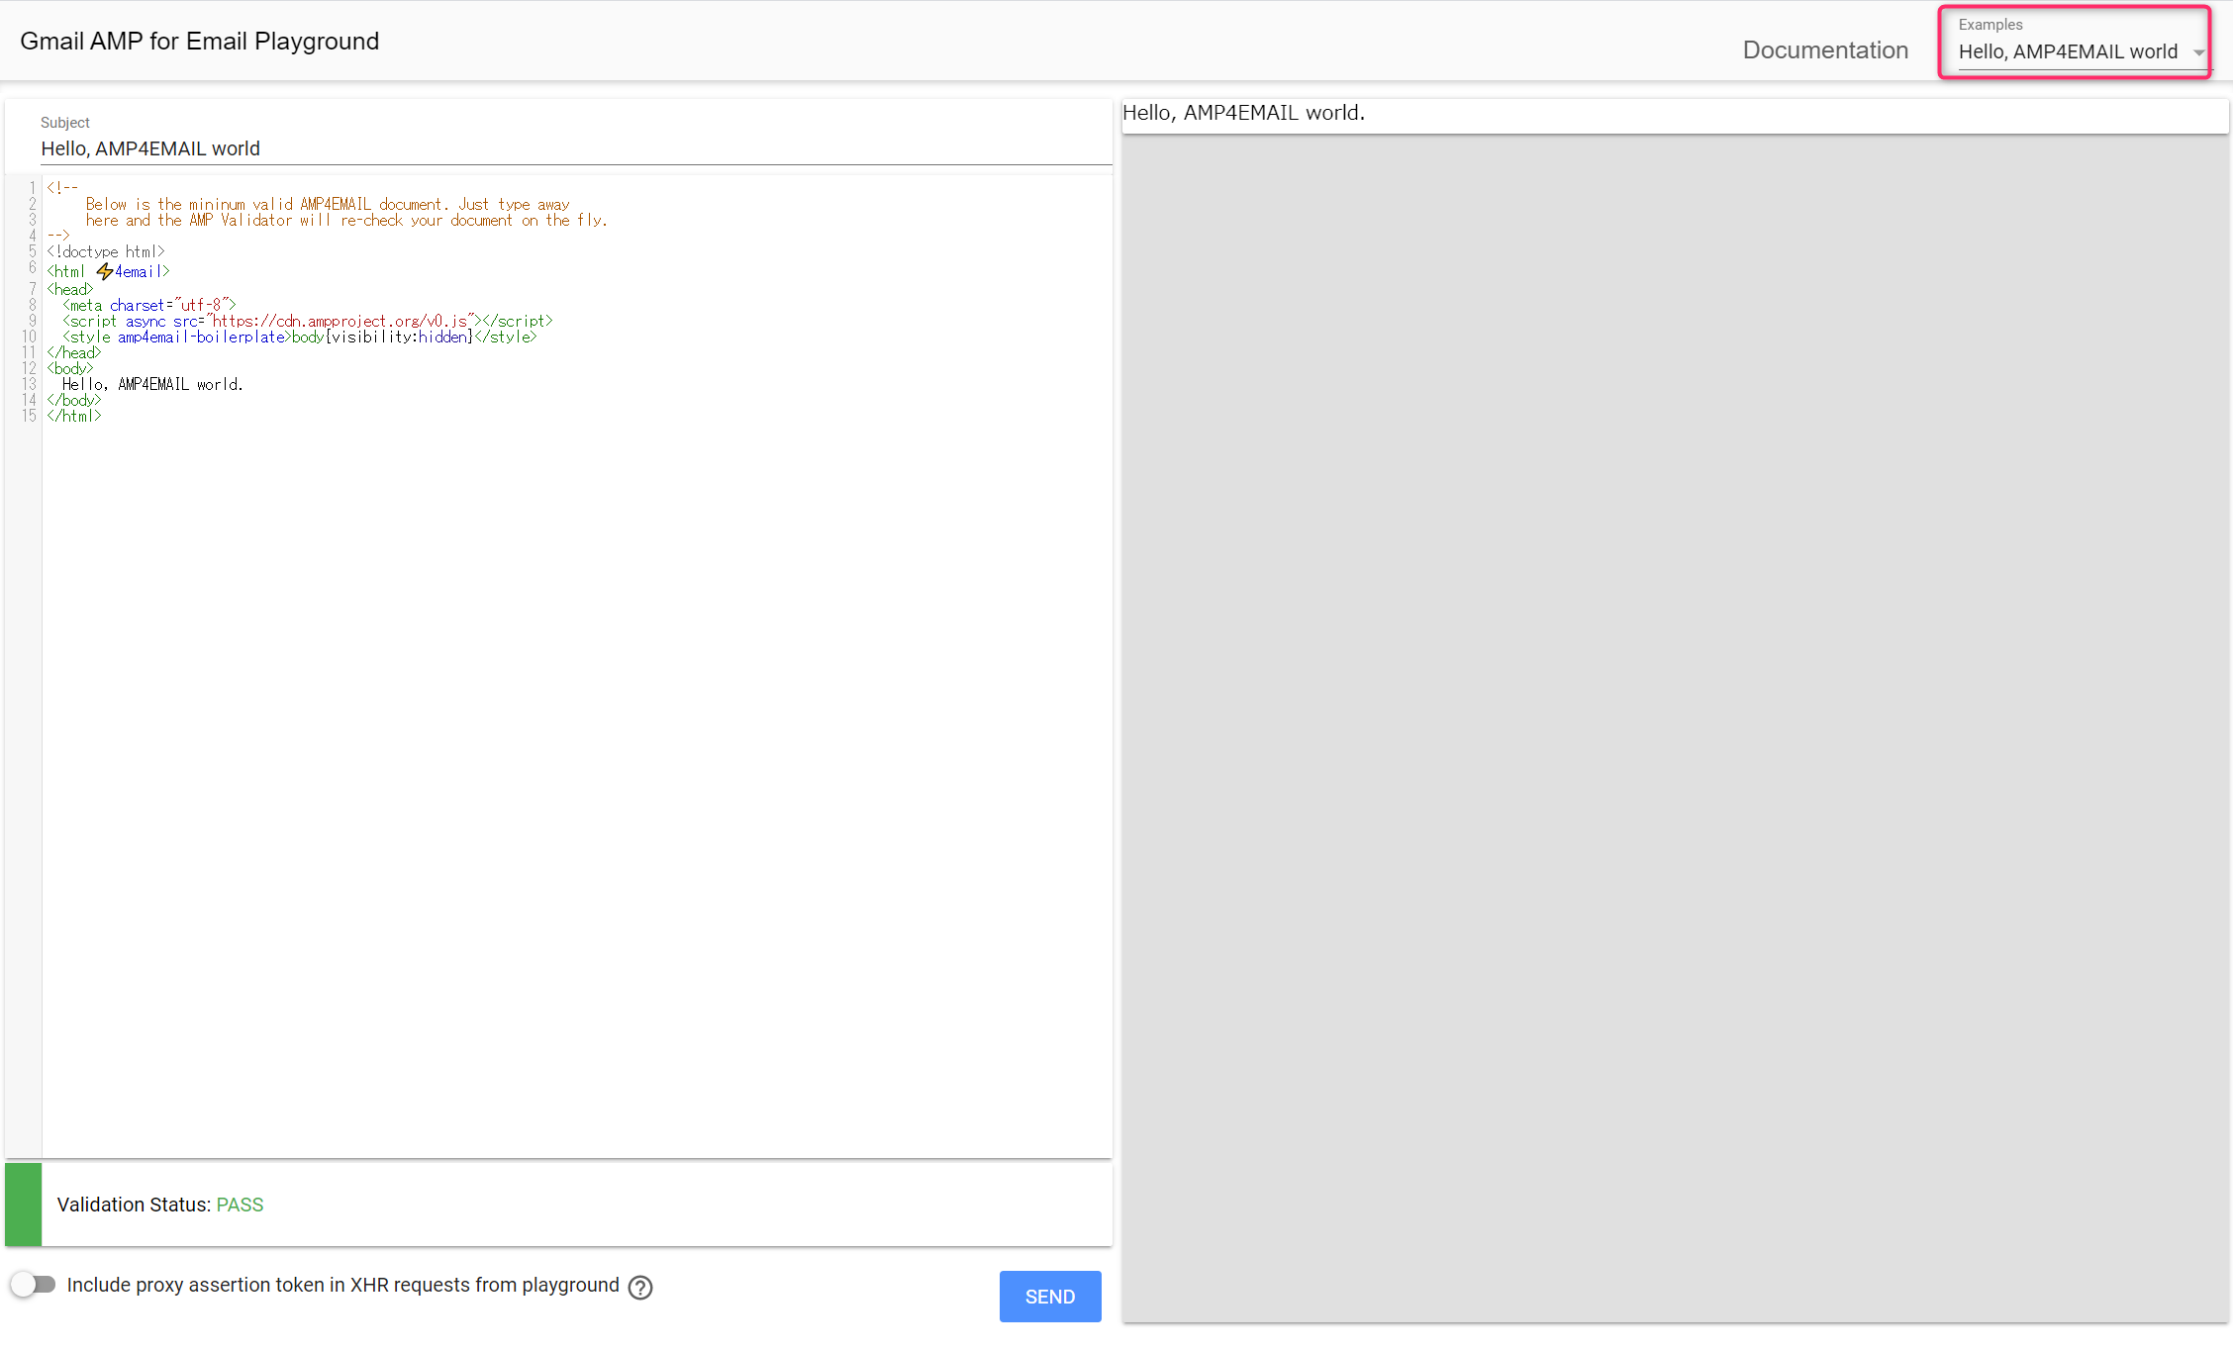Click the closing body tag line

(x=74, y=400)
